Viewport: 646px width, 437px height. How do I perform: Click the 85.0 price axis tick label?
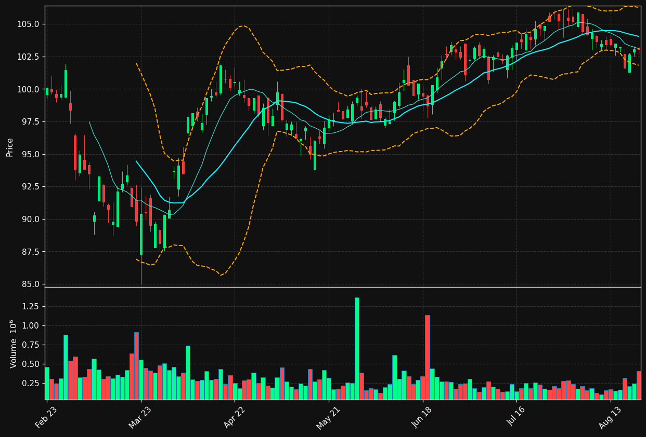(31, 284)
